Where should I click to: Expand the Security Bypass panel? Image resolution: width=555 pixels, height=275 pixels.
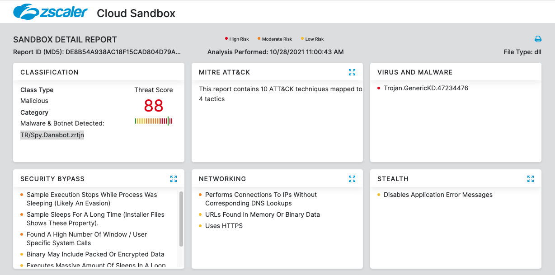tap(174, 179)
